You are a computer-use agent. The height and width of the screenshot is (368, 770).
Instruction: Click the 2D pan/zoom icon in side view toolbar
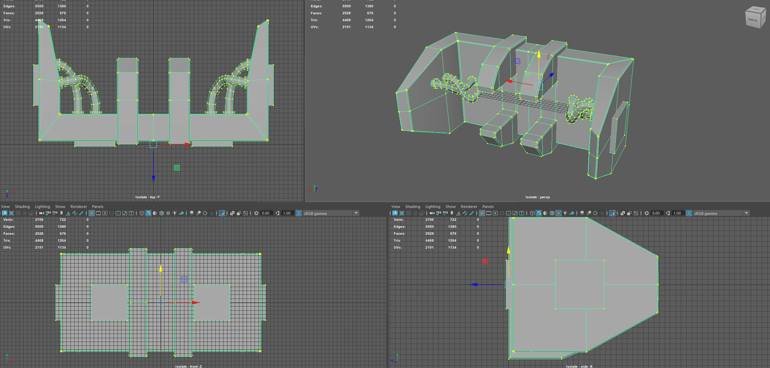(465, 213)
